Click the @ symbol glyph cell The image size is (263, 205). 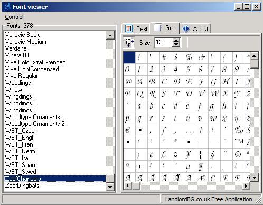point(129,82)
